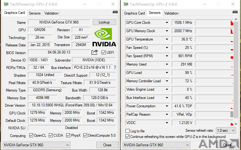Switch to Graphics Card tab in right window
241x150 pixels.
coord(134,13)
